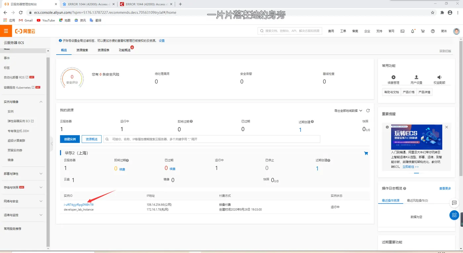This screenshot has height=253, width=463.
Task: Switch to the 资源搜索 tab
Action: (82, 50)
